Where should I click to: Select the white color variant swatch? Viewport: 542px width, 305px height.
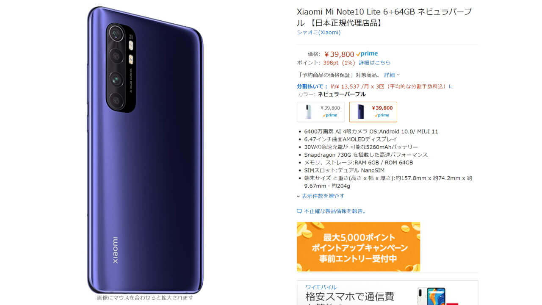click(x=321, y=112)
